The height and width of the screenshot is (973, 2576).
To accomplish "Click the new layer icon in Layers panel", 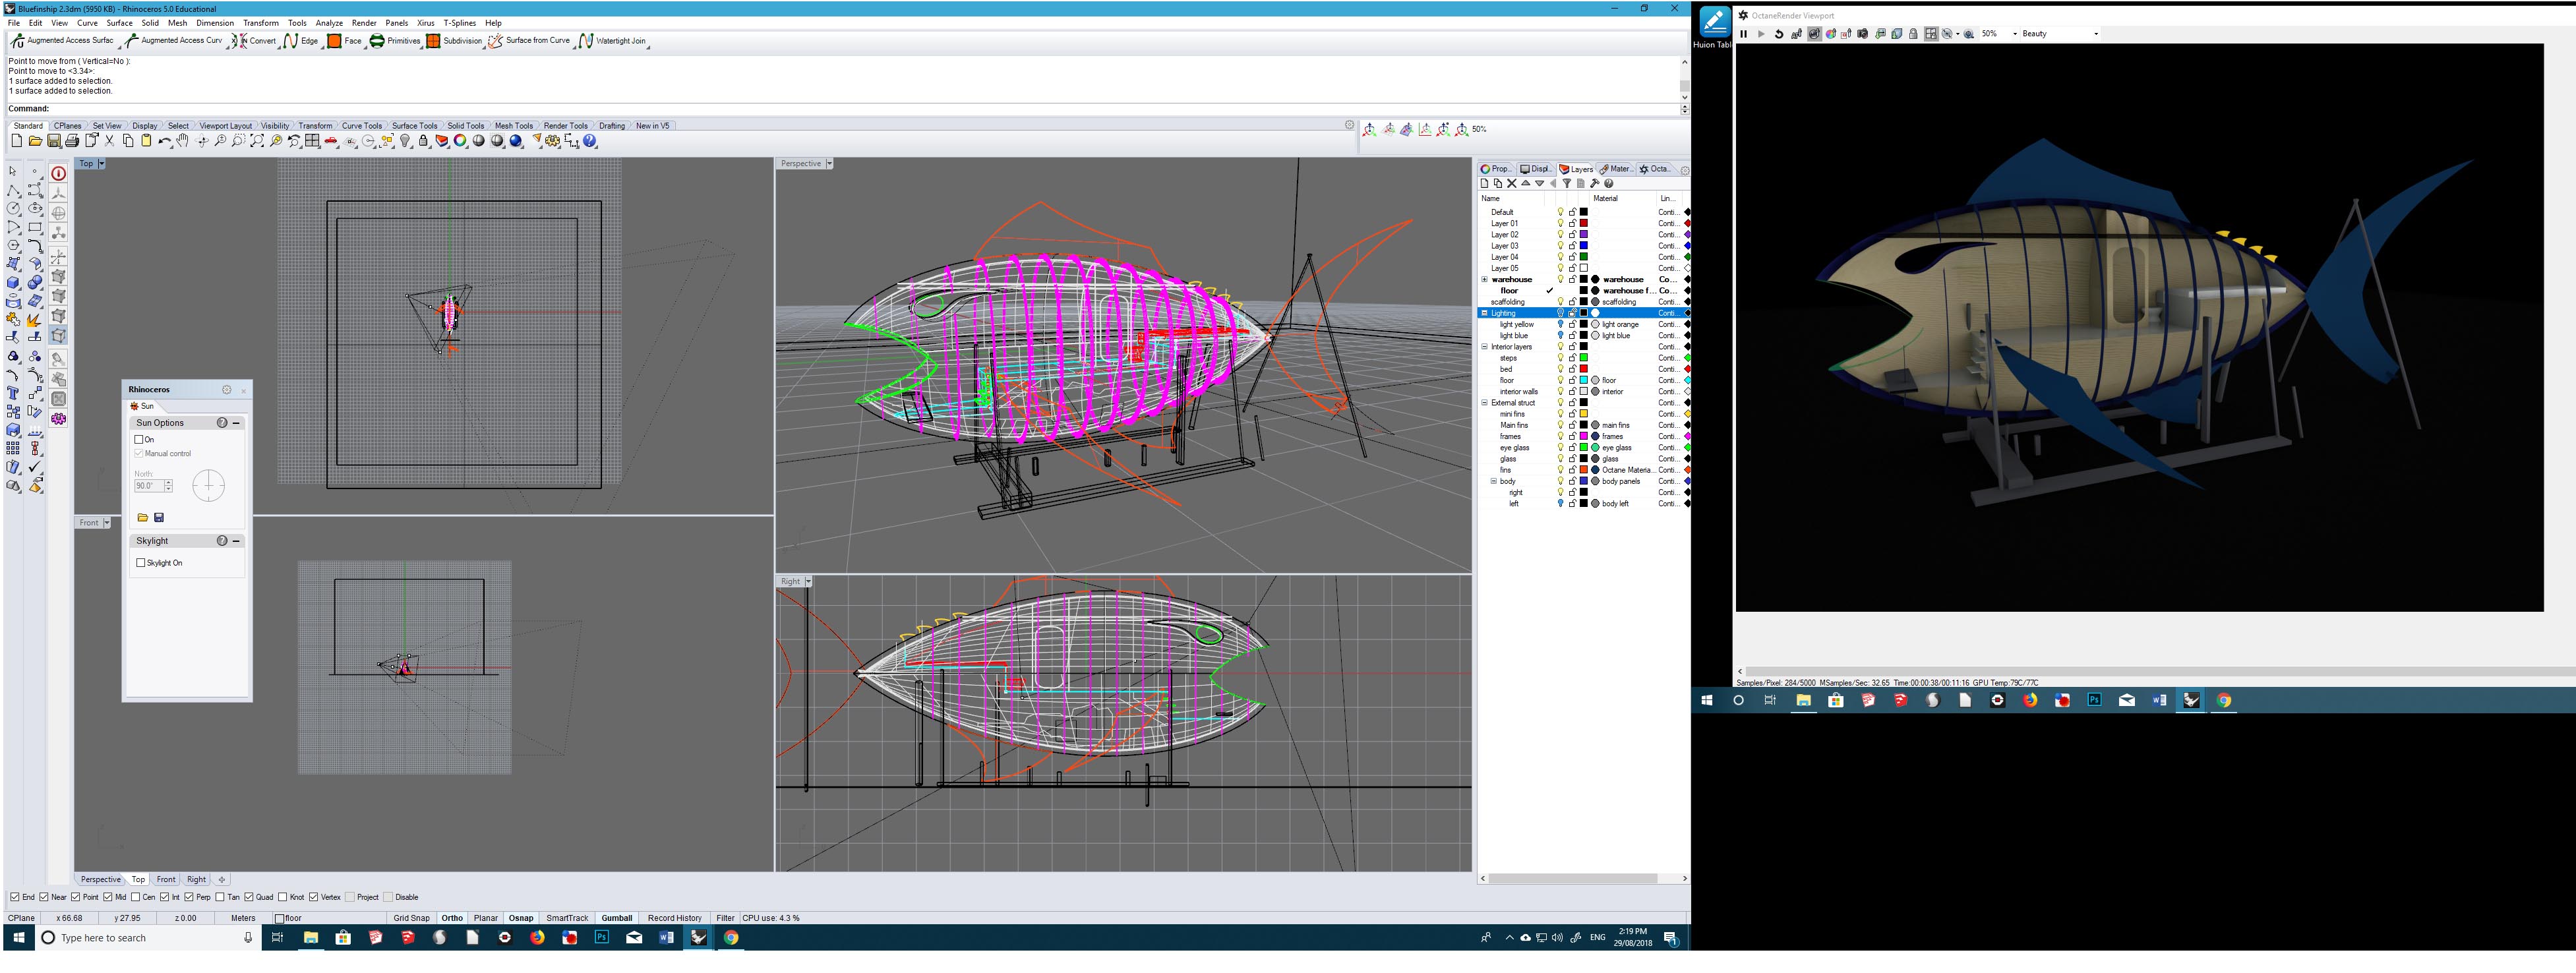I will coord(1484,184).
